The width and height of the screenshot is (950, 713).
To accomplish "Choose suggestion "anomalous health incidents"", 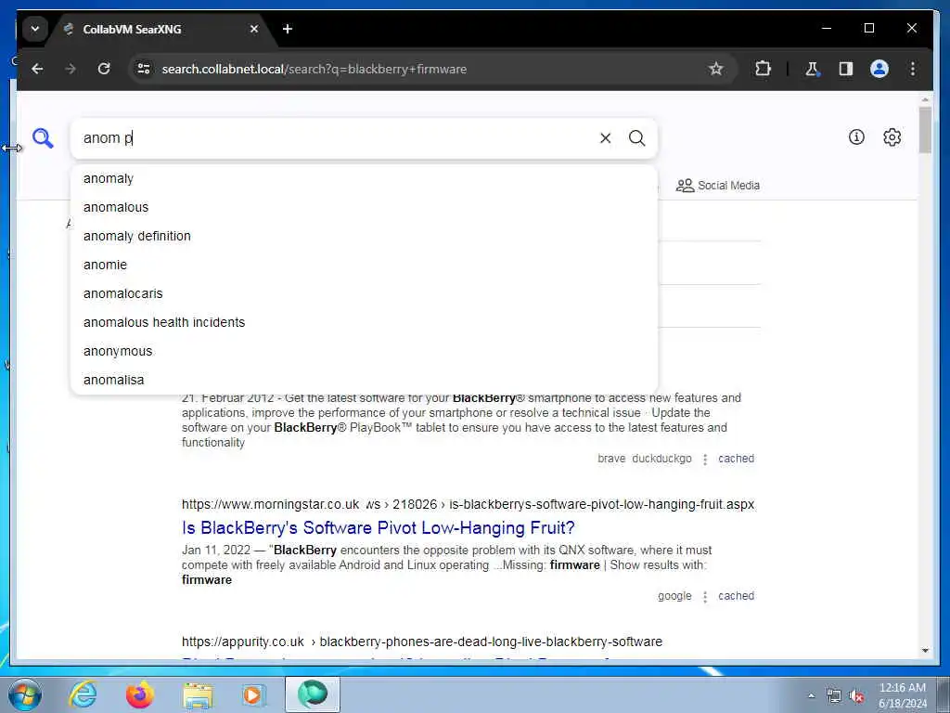I will point(364,322).
